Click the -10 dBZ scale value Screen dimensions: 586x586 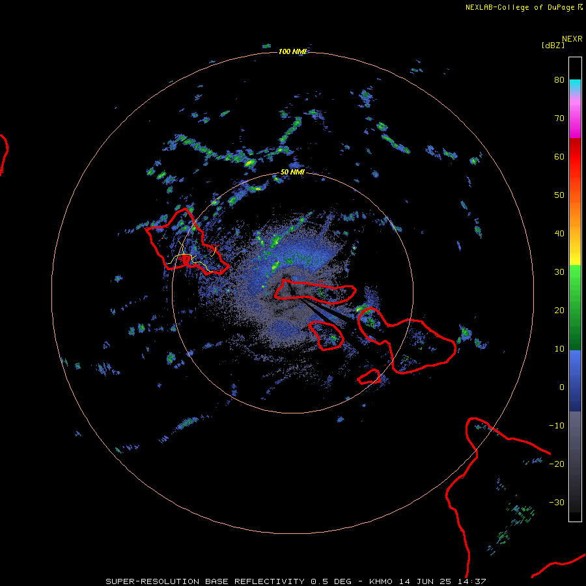click(557, 426)
